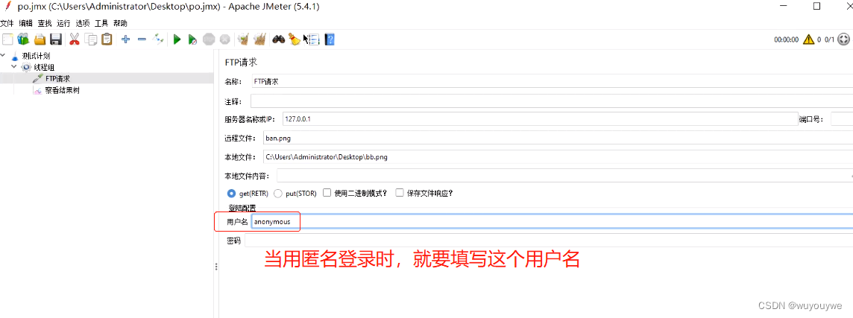
Task: Click the panel divider handle dots
Action: pyautogui.click(x=216, y=267)
